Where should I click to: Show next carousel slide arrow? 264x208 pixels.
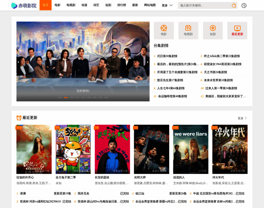(148, 62)
